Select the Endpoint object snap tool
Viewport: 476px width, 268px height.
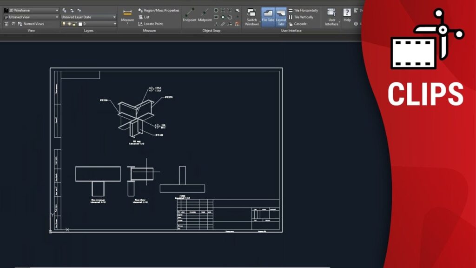coord(189,14)
